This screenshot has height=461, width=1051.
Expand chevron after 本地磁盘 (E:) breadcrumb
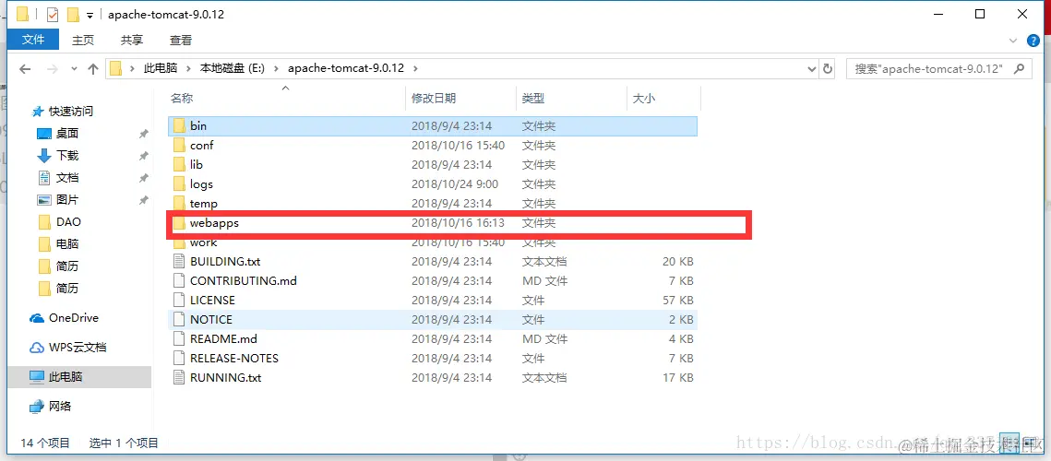point(278,68)
